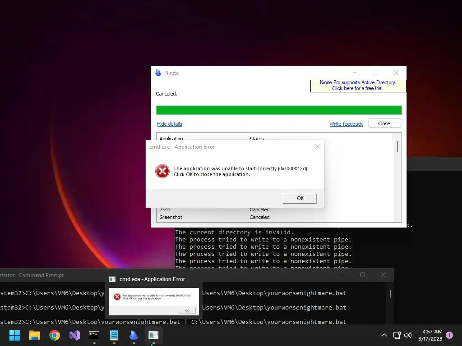Open the Windows Start menu
462x346 pixels.
click(x=15, y=335)
